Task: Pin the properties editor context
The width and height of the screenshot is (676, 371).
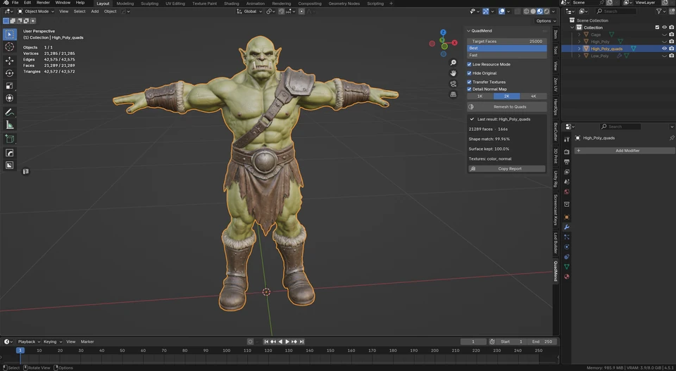Action: pos(671,138)
